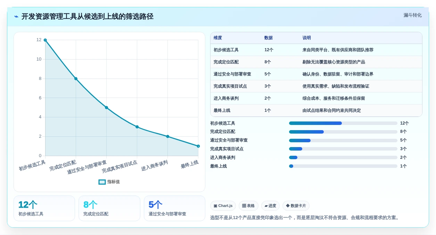Screen dimensions: 436x235
Task: Click chart data point at value 3
Action: (137, 127)
